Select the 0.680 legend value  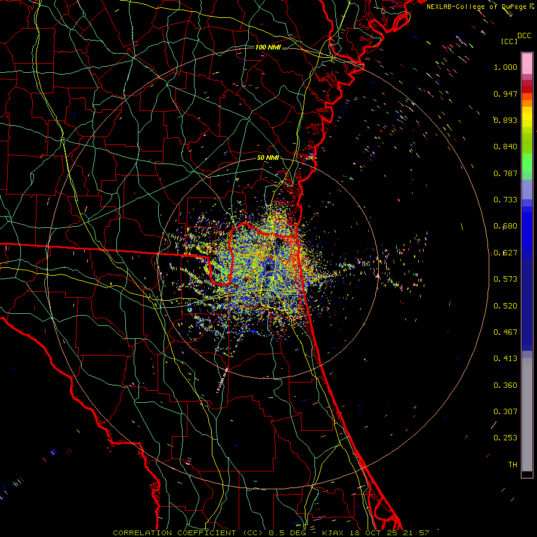[x=505, y=226]
